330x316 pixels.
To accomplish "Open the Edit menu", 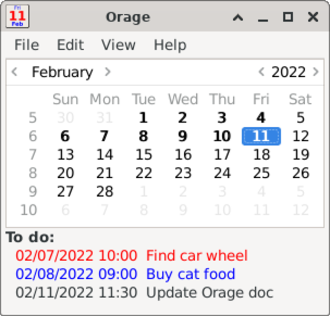I will pyautogui.click(x=70, y=45).
